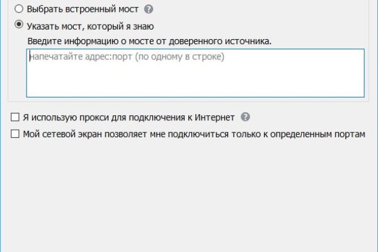This screenshot has width=378, height=252.
Task: Enable the "Я использую прокси" checkbox
Action: [15, 117]
